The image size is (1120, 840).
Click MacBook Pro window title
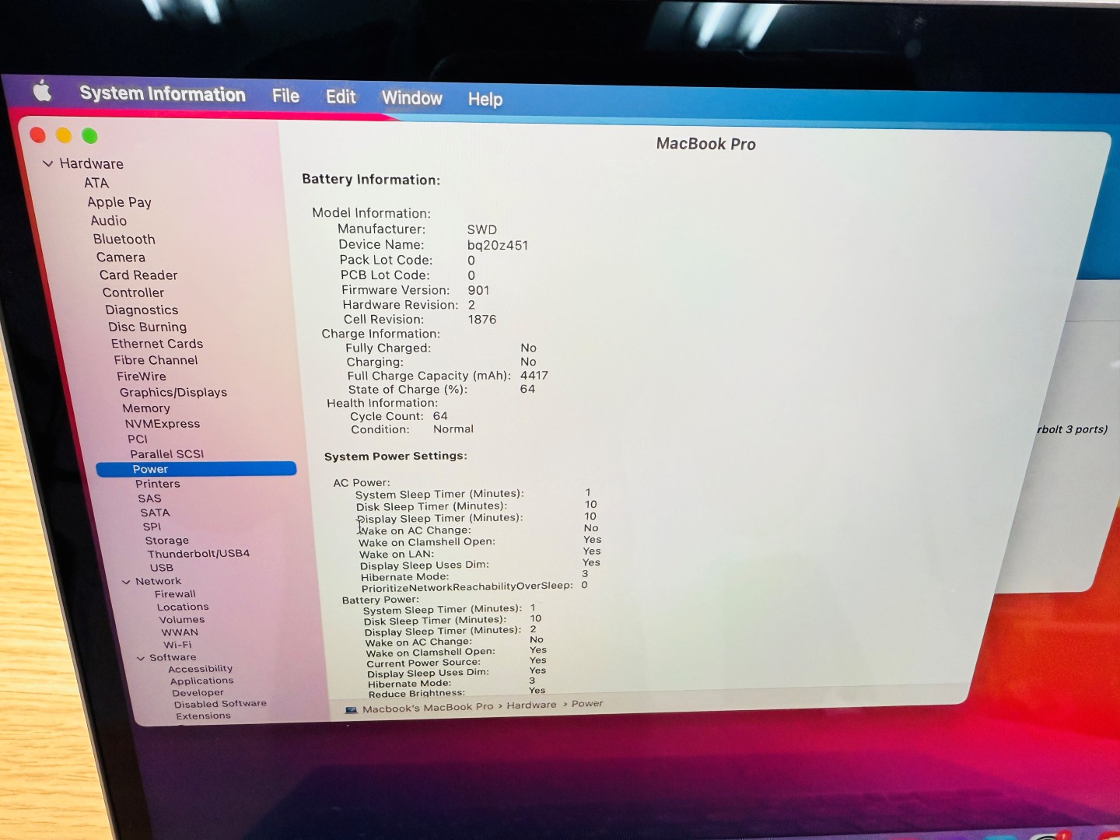(706, 144)
